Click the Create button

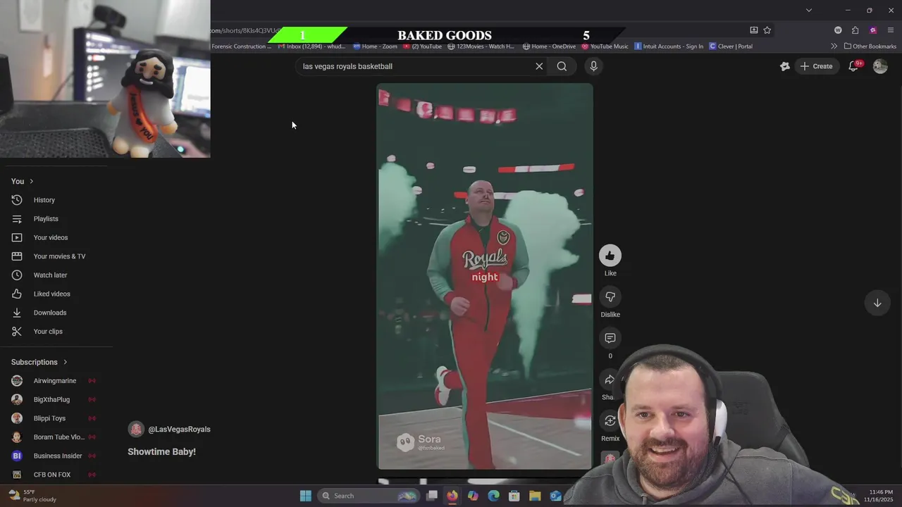pyautogui.click(x=817, y=66)
